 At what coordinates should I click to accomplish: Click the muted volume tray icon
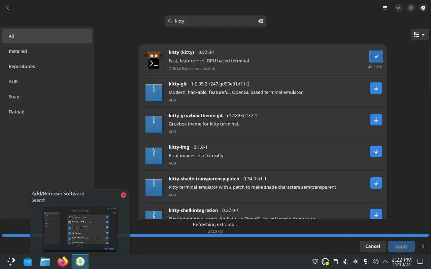[x=345, y=261]
